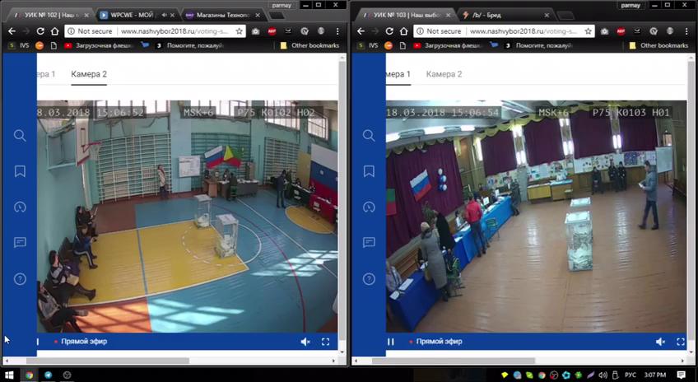The width and height of the screenshot is (698, 382).
Task: Click horizontal scrollbar in left window
Action: [x=107, y=361]
